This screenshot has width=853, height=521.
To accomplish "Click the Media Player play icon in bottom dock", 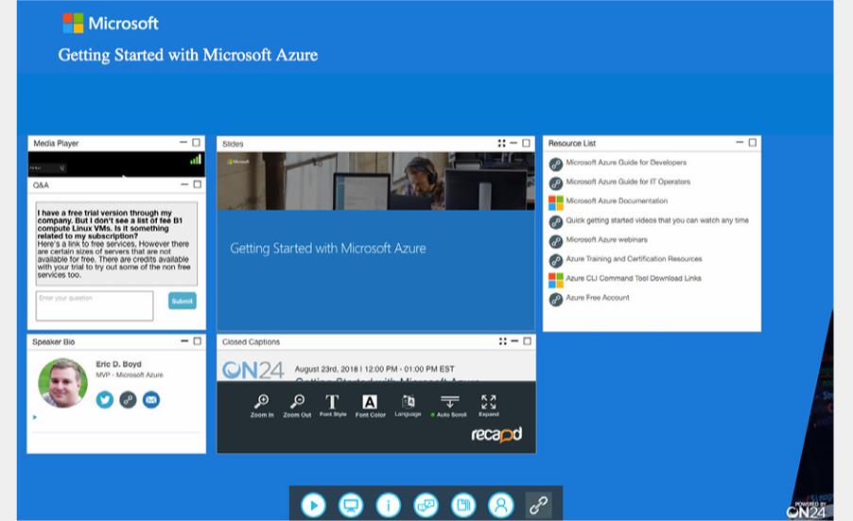I will tap(313, 505).
